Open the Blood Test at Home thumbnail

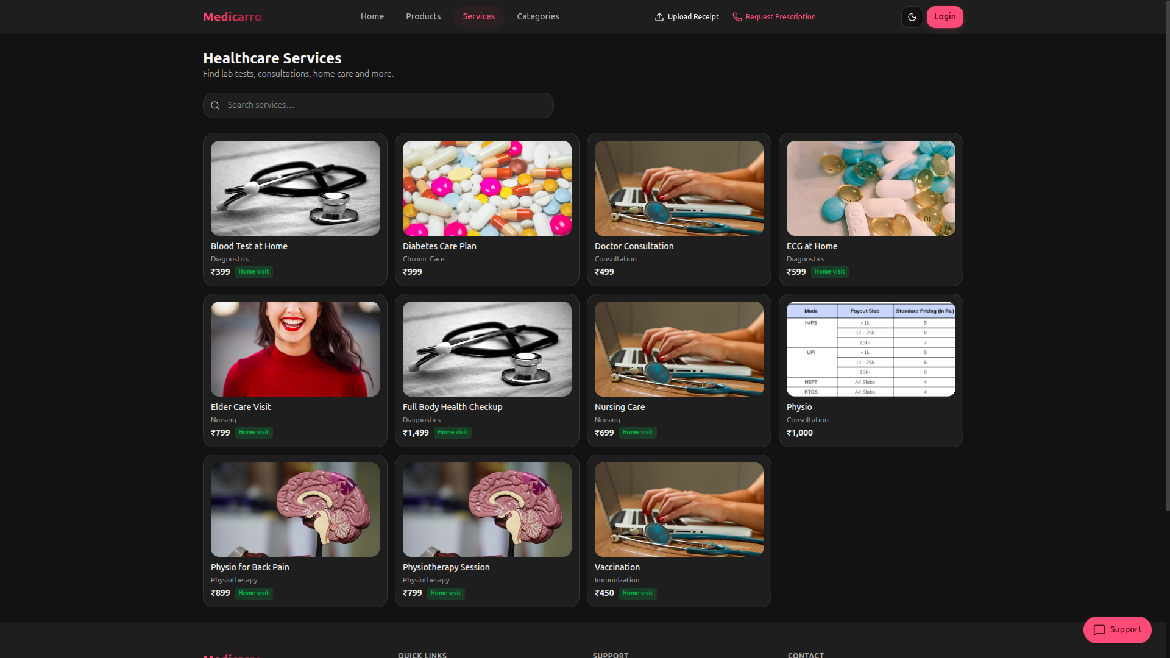[x=295, y=188]
